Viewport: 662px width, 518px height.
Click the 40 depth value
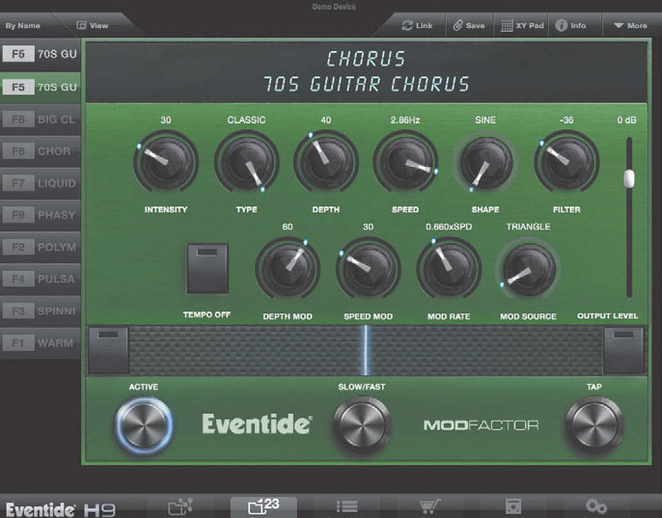point(326,120)
